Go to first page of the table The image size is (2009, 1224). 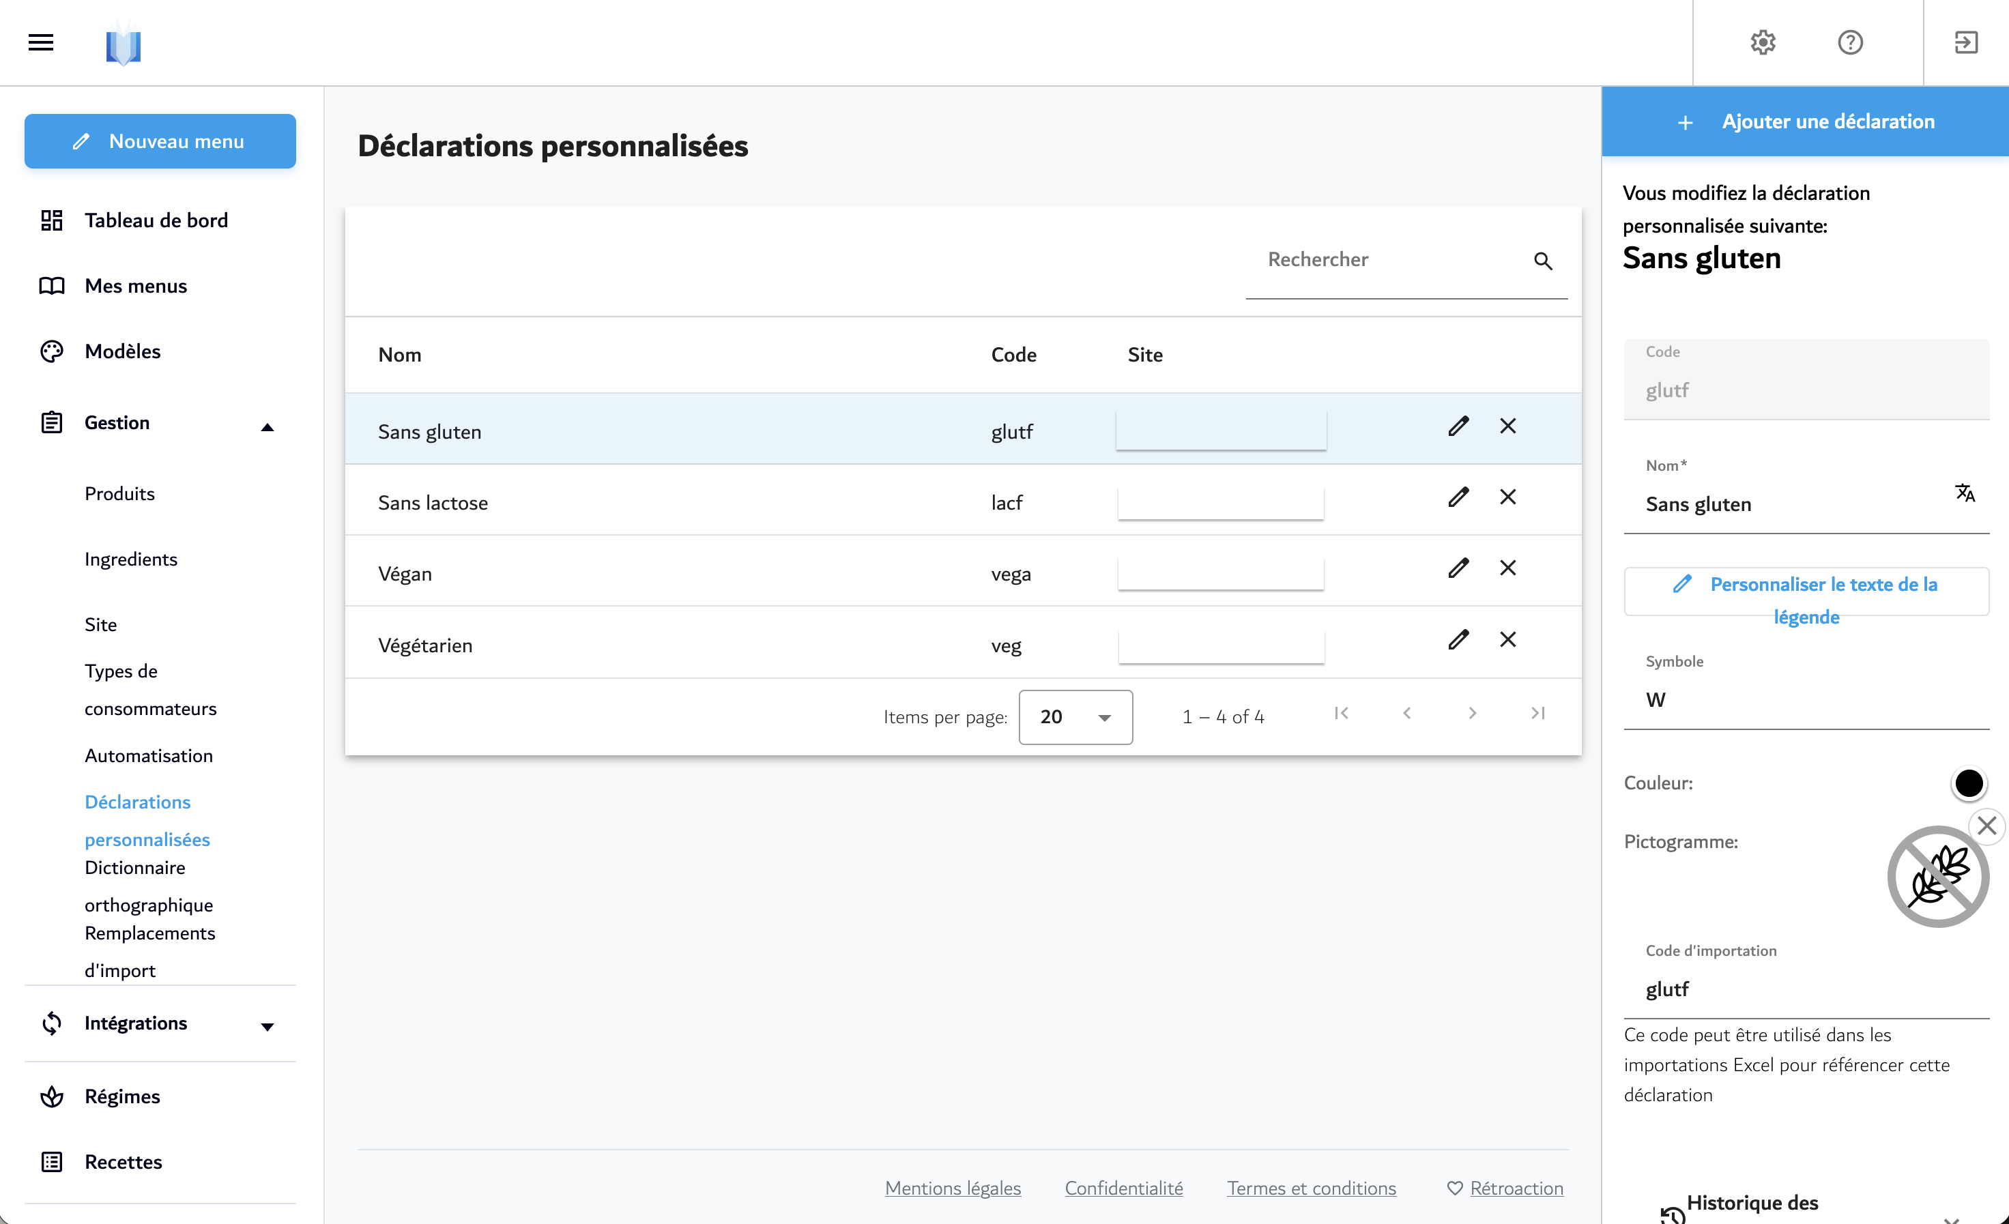pos(1341,713)
